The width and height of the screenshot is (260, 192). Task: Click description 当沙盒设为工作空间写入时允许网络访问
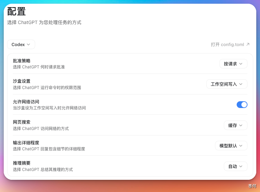(49, 108)
